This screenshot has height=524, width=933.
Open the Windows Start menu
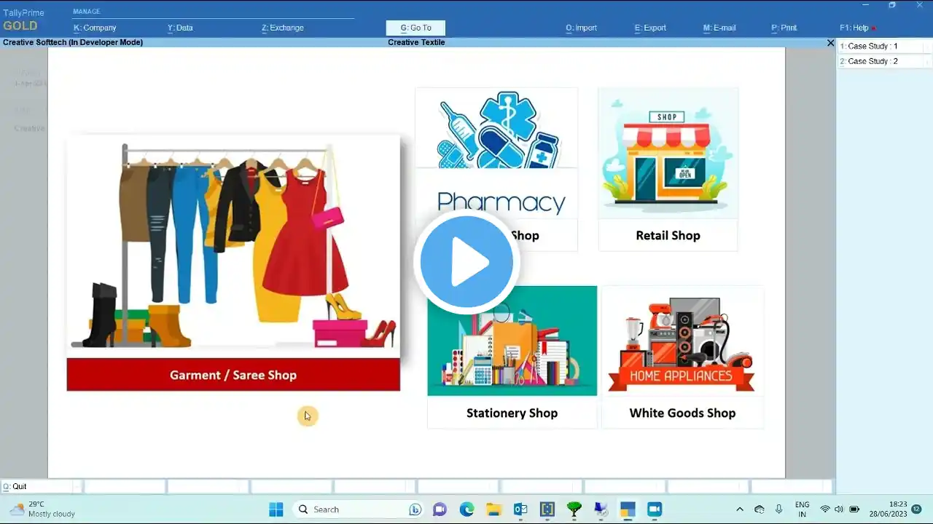click(x=276, y=509)
